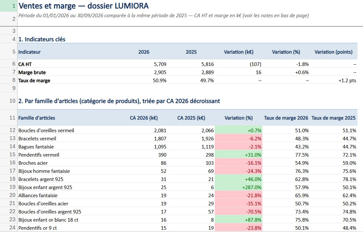Click the red -24.3% variation cell
The image size is (363, 232).
point(239,171)
